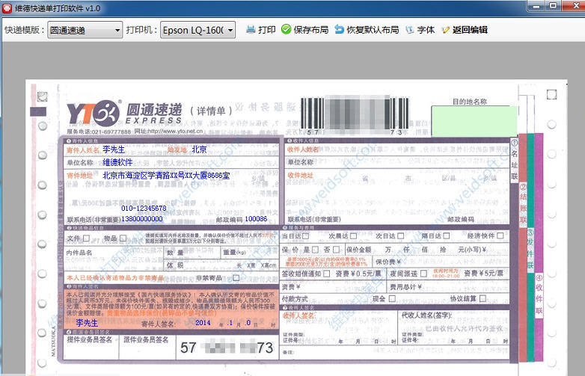Click the 打印 button label

(267, 30)
